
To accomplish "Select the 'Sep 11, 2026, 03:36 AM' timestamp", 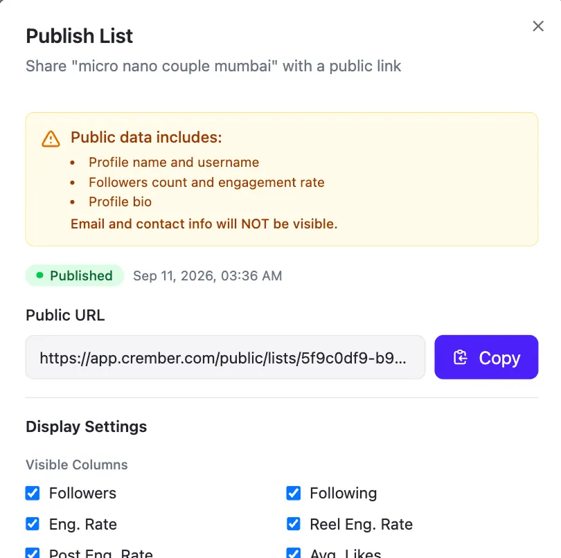I will (208, 276).
